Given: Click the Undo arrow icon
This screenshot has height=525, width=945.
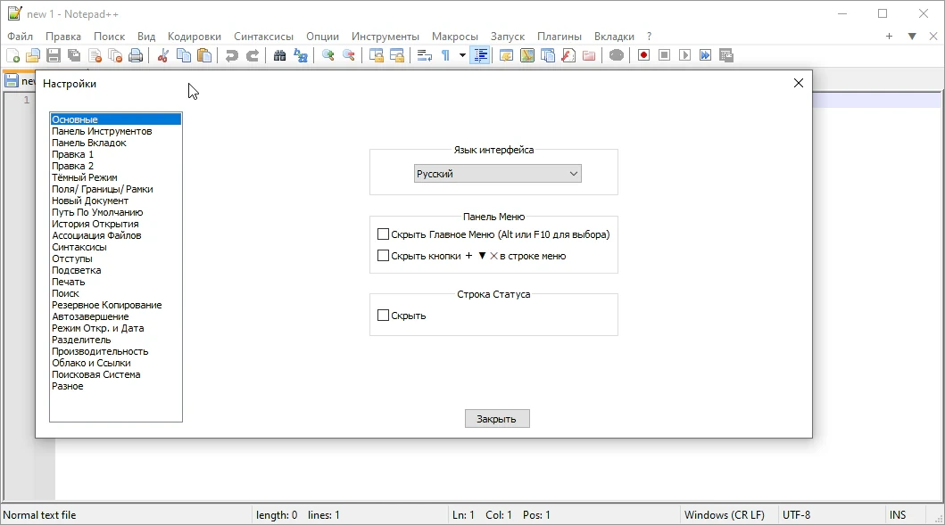Looking at the screenshot, I should (x=231, y=55).
